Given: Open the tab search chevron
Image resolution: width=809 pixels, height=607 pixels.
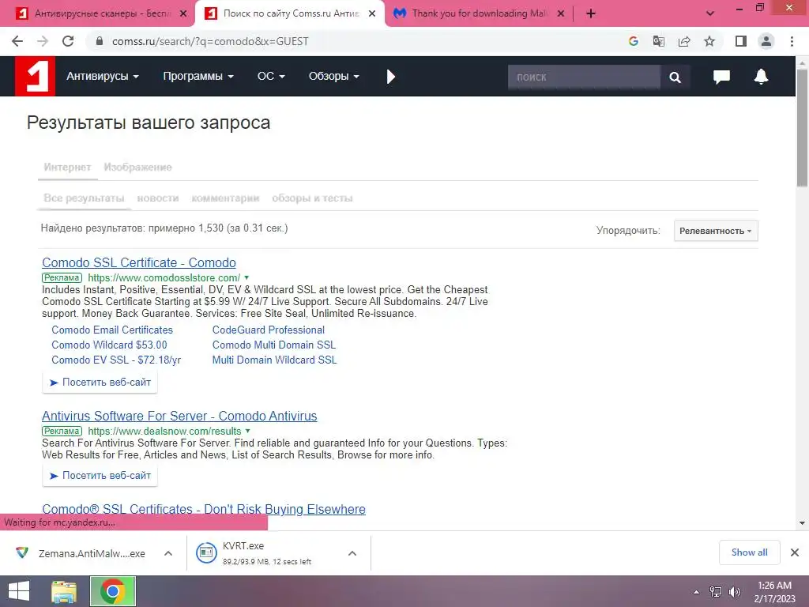Looking at the screenshot, I should click(710, 14).
